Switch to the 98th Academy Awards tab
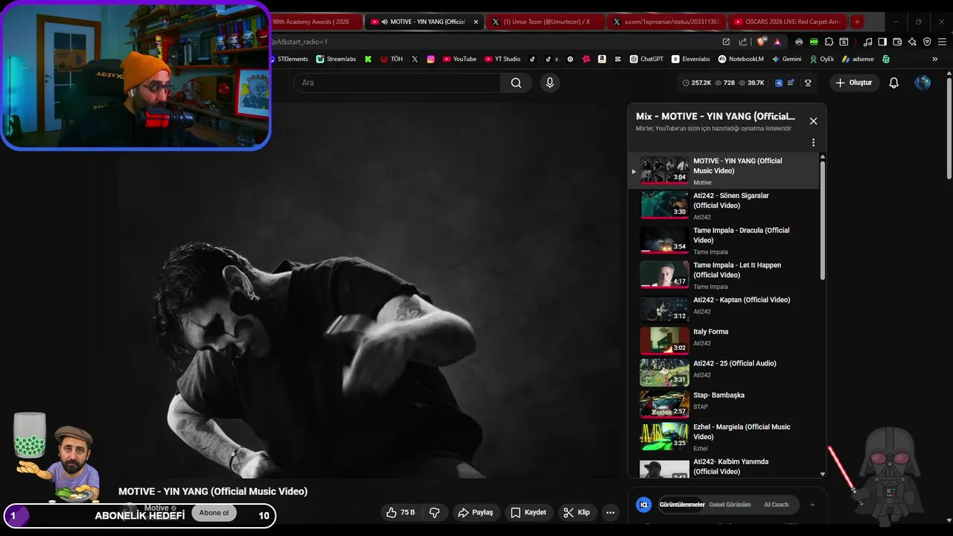The image size is (953, 536). point(316,22)
